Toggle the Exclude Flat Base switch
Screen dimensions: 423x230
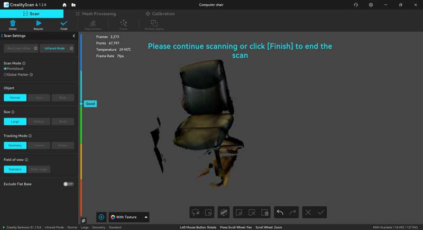pos(68,184)
